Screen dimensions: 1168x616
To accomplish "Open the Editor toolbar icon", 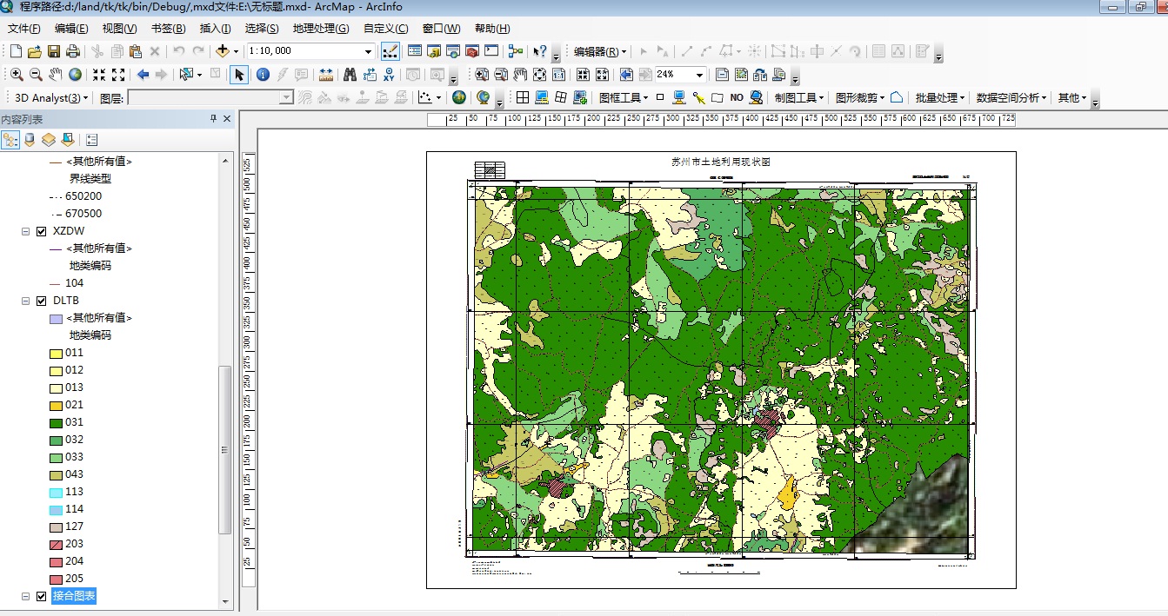I will [390, 51].
